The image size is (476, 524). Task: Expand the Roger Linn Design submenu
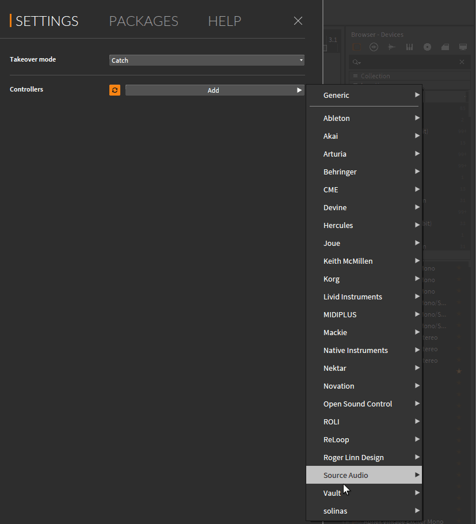point(364,458)
